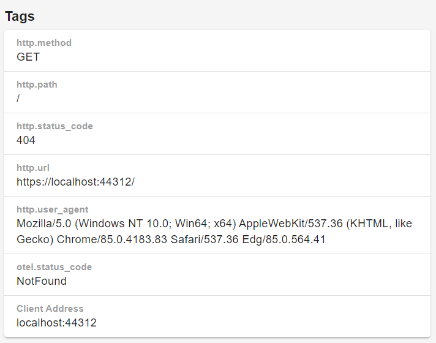Click empty area in http.path row

point(250,92)
